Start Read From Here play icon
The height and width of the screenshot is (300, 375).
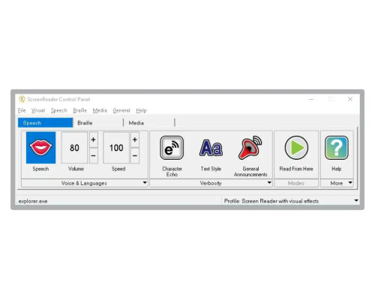[x=296, y=148]
